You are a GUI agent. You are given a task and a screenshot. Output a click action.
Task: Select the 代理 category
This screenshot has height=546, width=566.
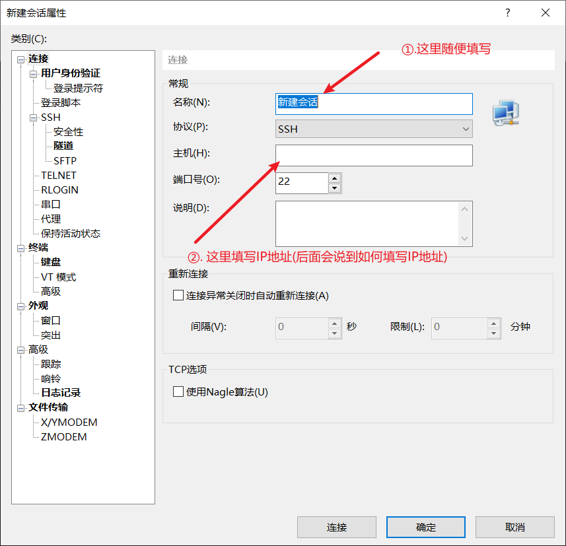[51, 218]
